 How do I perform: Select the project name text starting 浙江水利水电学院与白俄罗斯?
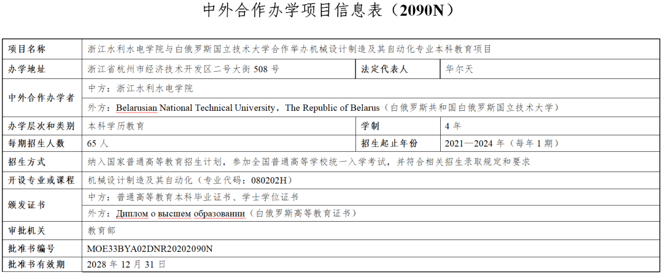coord(289,50)
